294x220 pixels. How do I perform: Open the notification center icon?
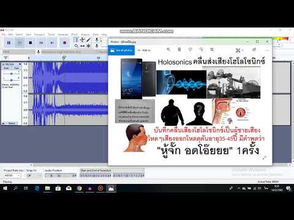pyautogui.click(x=288, y=188)
